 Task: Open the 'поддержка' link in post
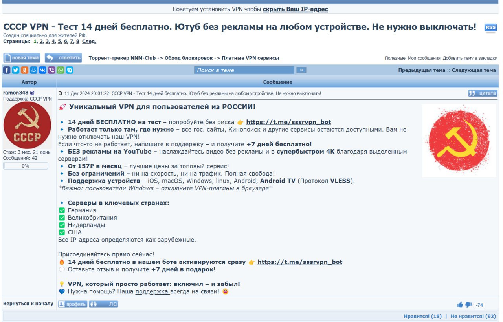(152, 291)
